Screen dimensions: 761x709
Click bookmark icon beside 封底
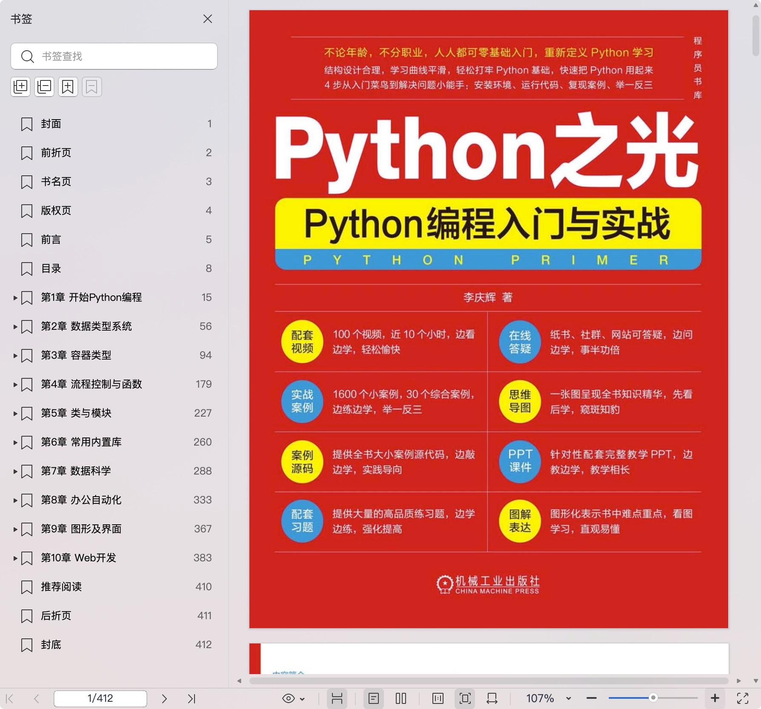coord(27,645)
